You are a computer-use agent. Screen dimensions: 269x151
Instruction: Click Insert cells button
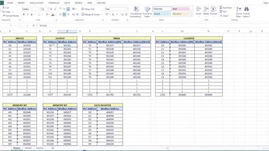click(198, 12)
